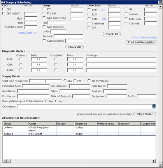163x168 pixels.
Task: Click the Position field
Action: pos(115,91)
